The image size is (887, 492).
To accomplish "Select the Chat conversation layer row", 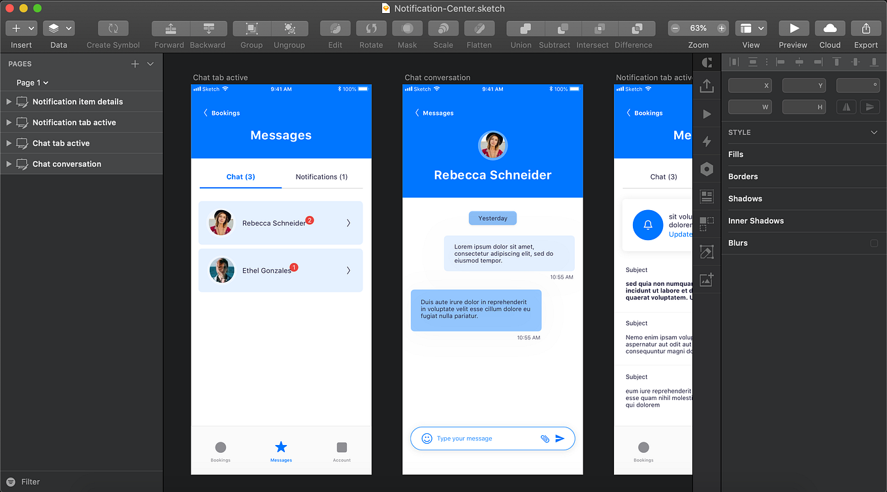I will 81,164.
